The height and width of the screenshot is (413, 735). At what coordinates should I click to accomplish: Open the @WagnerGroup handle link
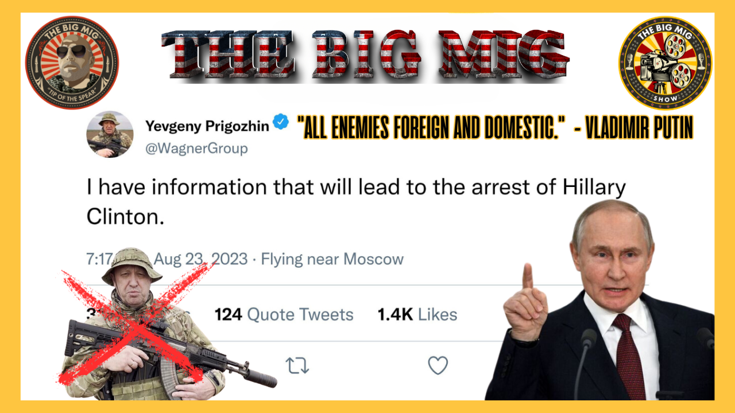196,149
